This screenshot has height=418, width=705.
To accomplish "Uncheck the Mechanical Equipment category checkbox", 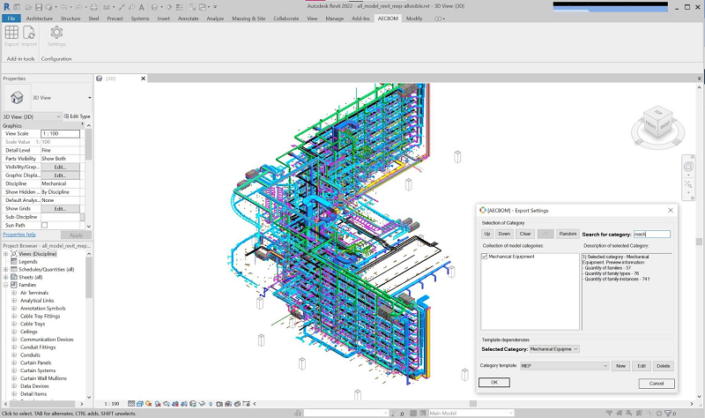I will 485,257.
